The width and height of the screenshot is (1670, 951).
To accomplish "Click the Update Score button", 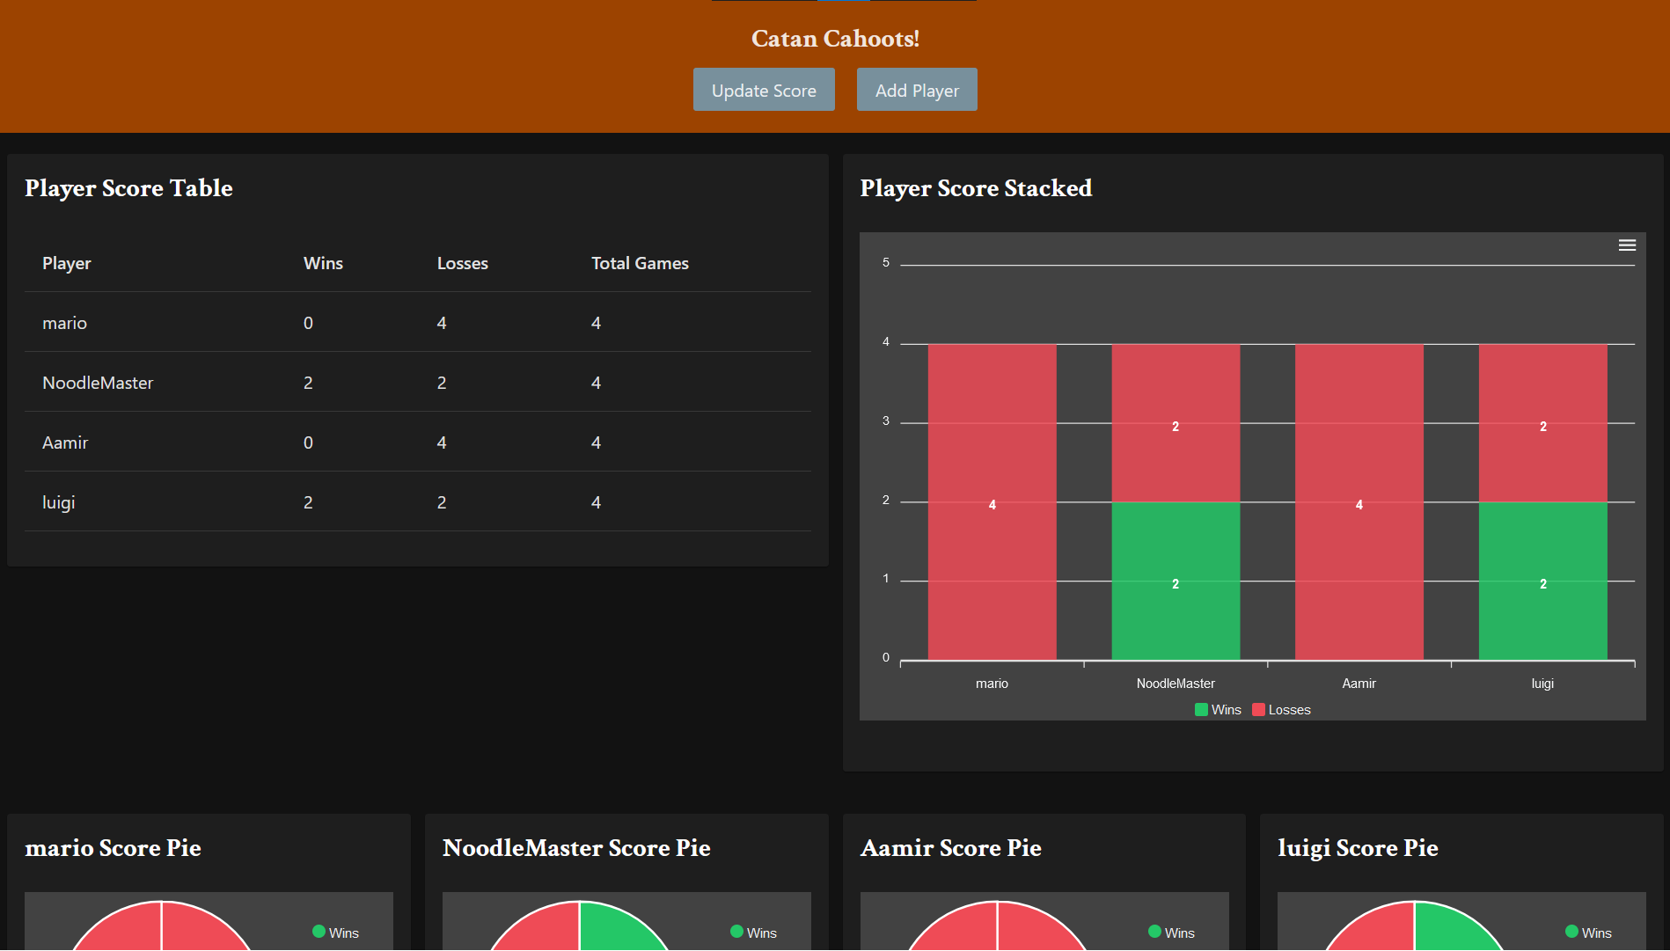I will coord(763,90).
